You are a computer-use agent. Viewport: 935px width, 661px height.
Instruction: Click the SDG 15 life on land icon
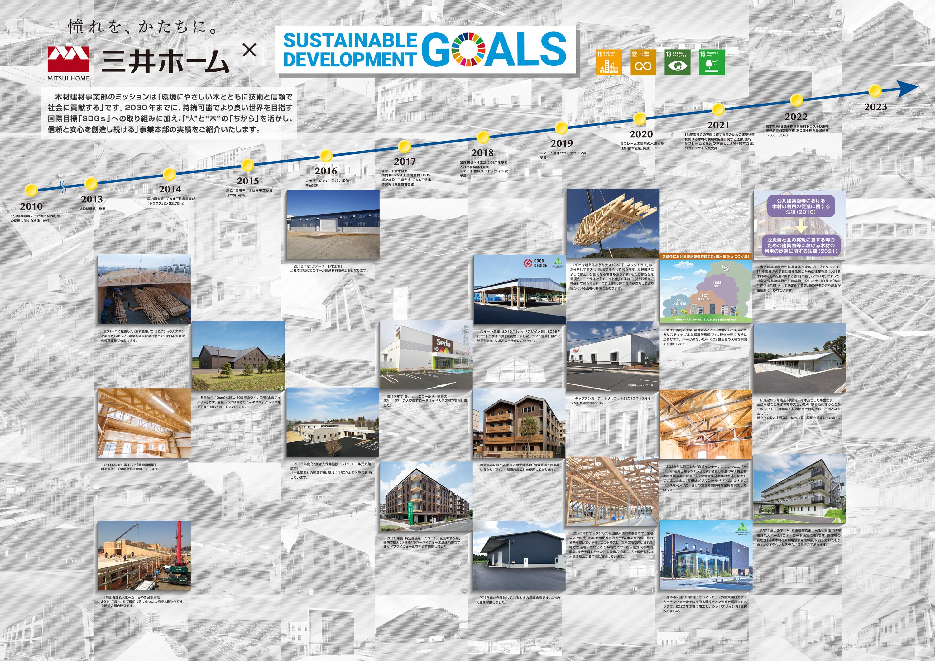(x=712, y=63)
